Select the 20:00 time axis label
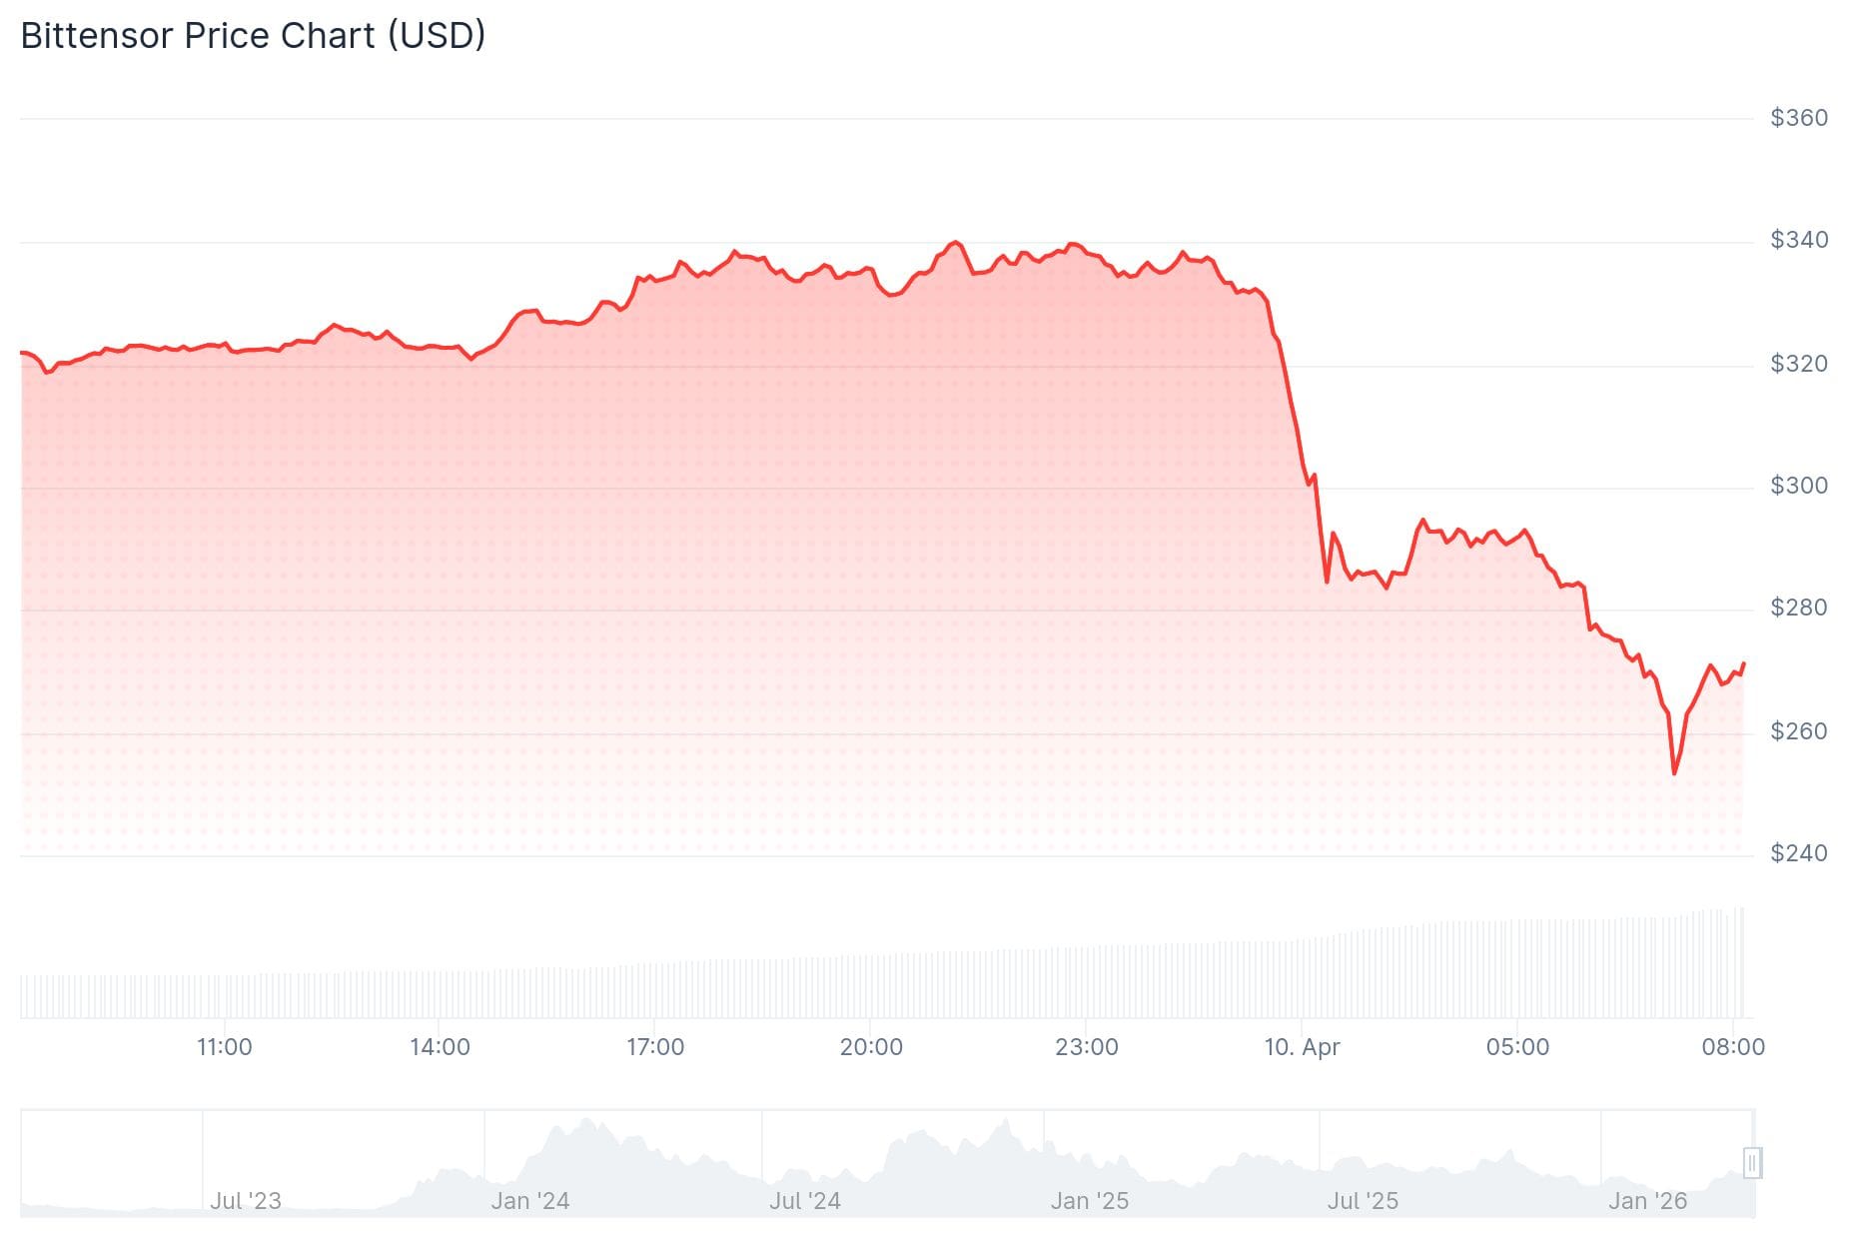 tap(871, 1047)
